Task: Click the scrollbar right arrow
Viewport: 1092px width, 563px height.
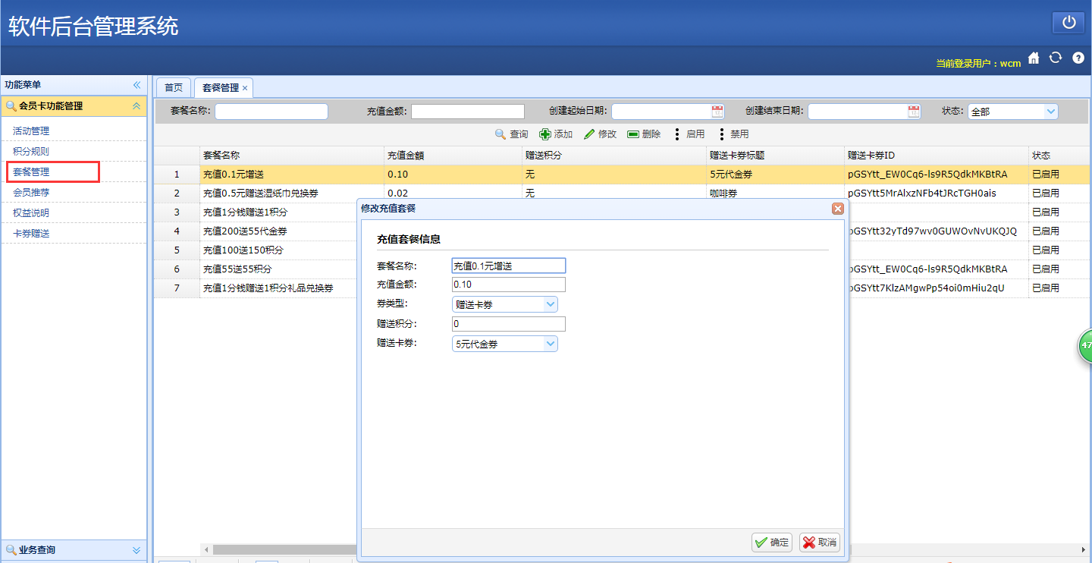Action: tap(1084, 549)
